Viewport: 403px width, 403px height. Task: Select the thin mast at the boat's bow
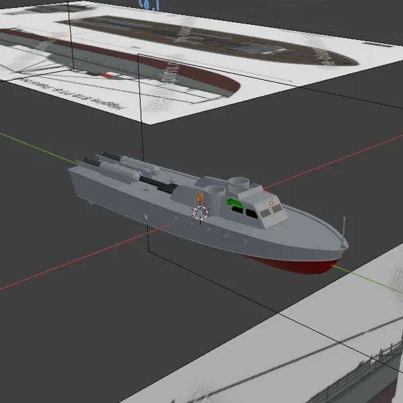click(x=344, y=231)
